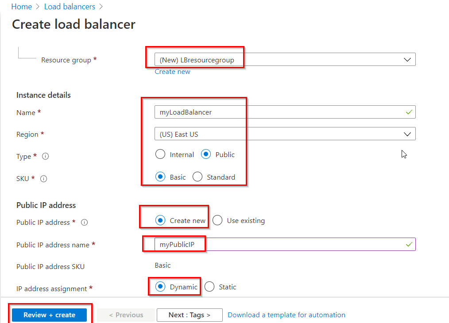This screenshot has height=323, width=449.
Task: Click the green checkmark in Name field
Action: click(x=409, y=112)
